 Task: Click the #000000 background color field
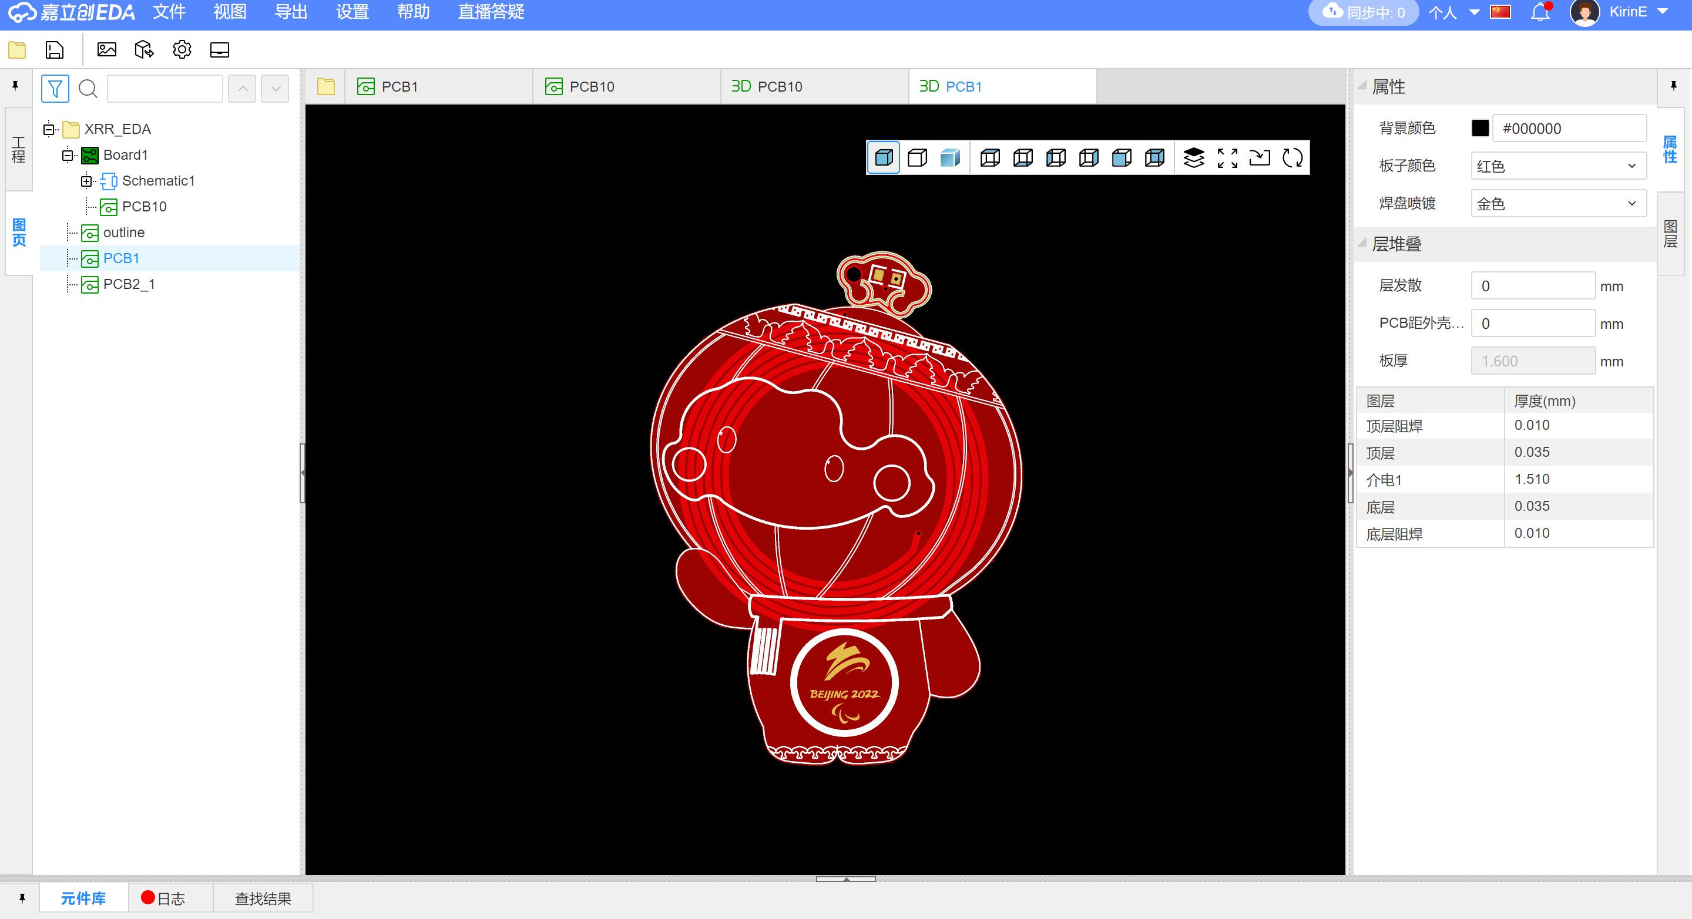1569,128
